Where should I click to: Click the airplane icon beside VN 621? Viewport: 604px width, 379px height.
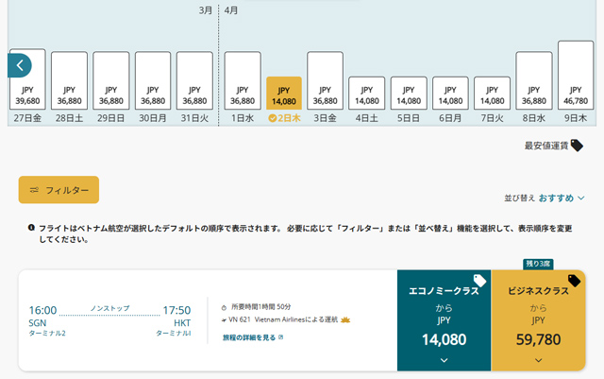click(225, 321)
